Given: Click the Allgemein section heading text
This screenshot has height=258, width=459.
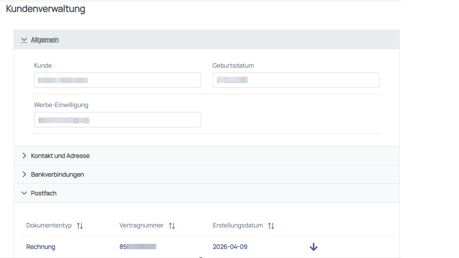Looking at the screenshot, I should [45, 40].
